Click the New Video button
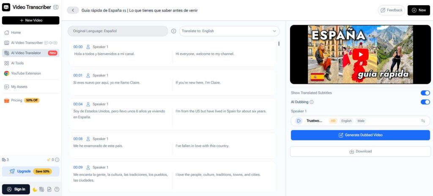 (30, 20)
